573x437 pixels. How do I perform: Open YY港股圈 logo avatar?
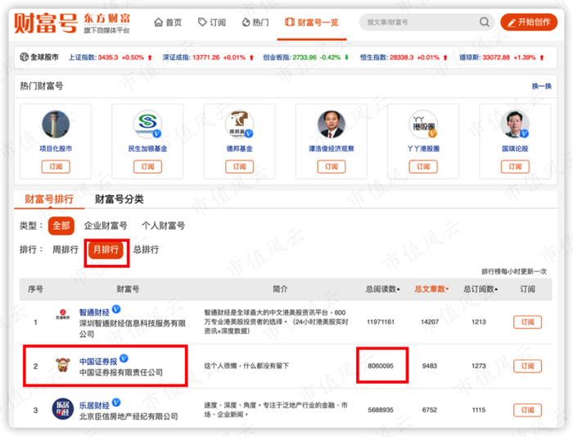pyautogui.click(x=423, y=125)
